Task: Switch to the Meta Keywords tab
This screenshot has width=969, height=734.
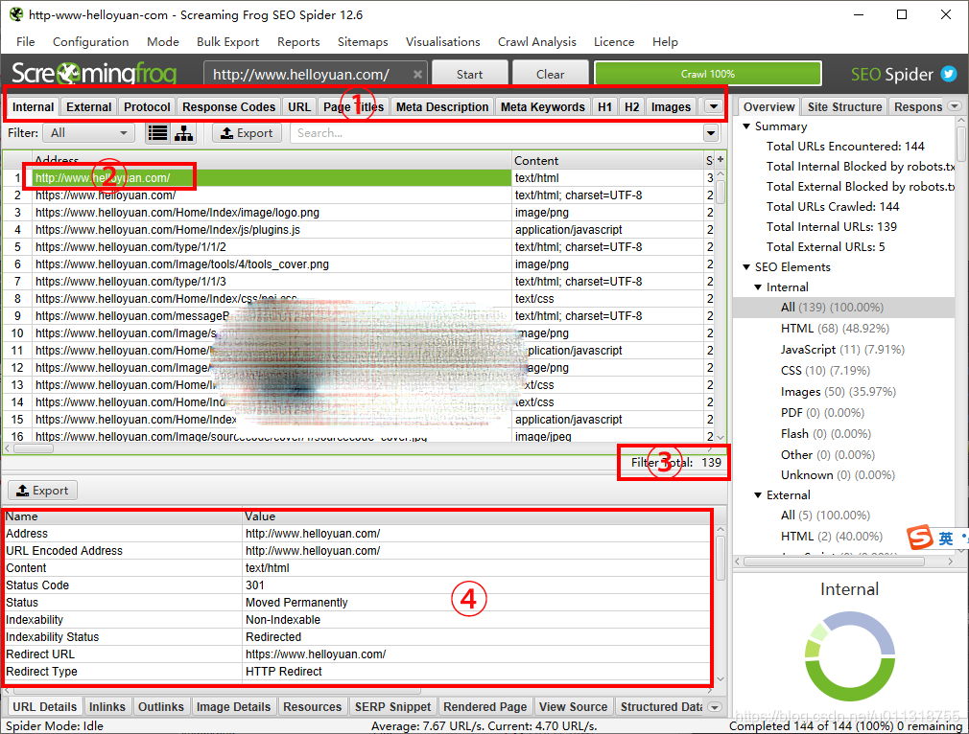Action: coord(543,106)
